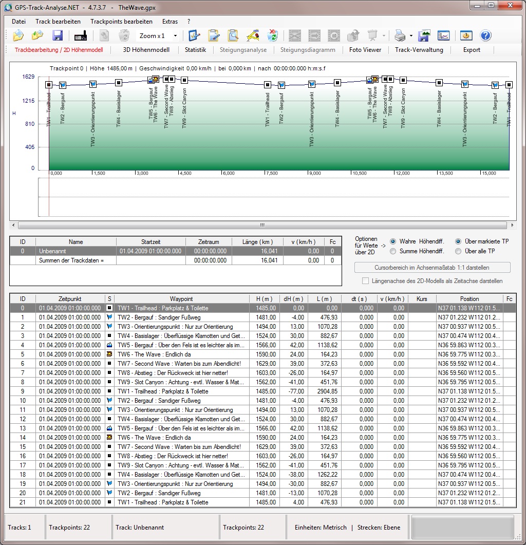The width and height of the screenshot is (526, 545).
Task: Open the Extras menu
Action: tap(170, 22)
